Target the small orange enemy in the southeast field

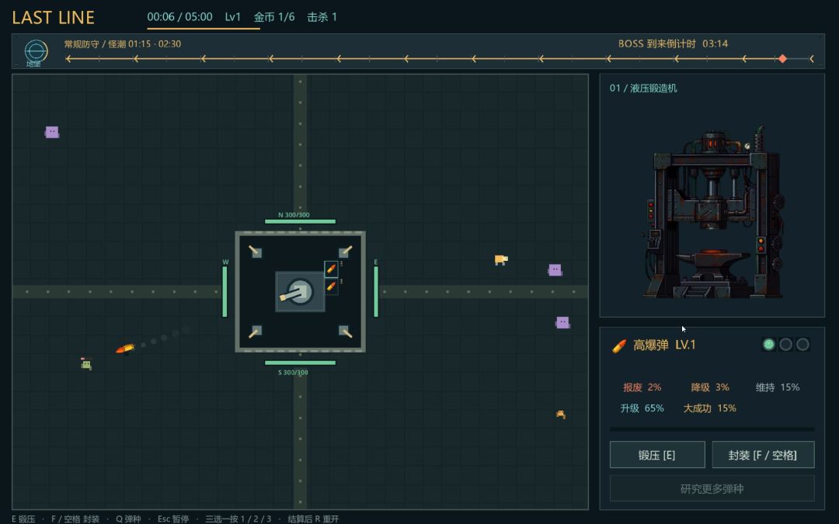[x=561, y=415]
